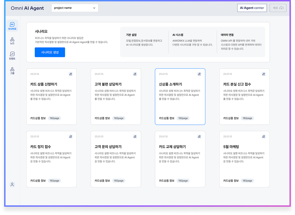This screenshot has width=295, height=215.
Task: Click 192page tag on 신상품 소개하기 card
Action: click(x=183, y=118)
